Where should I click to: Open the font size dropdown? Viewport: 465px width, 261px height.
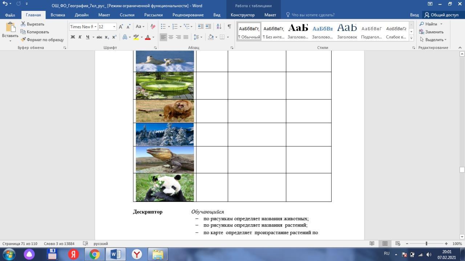[114, 26]
